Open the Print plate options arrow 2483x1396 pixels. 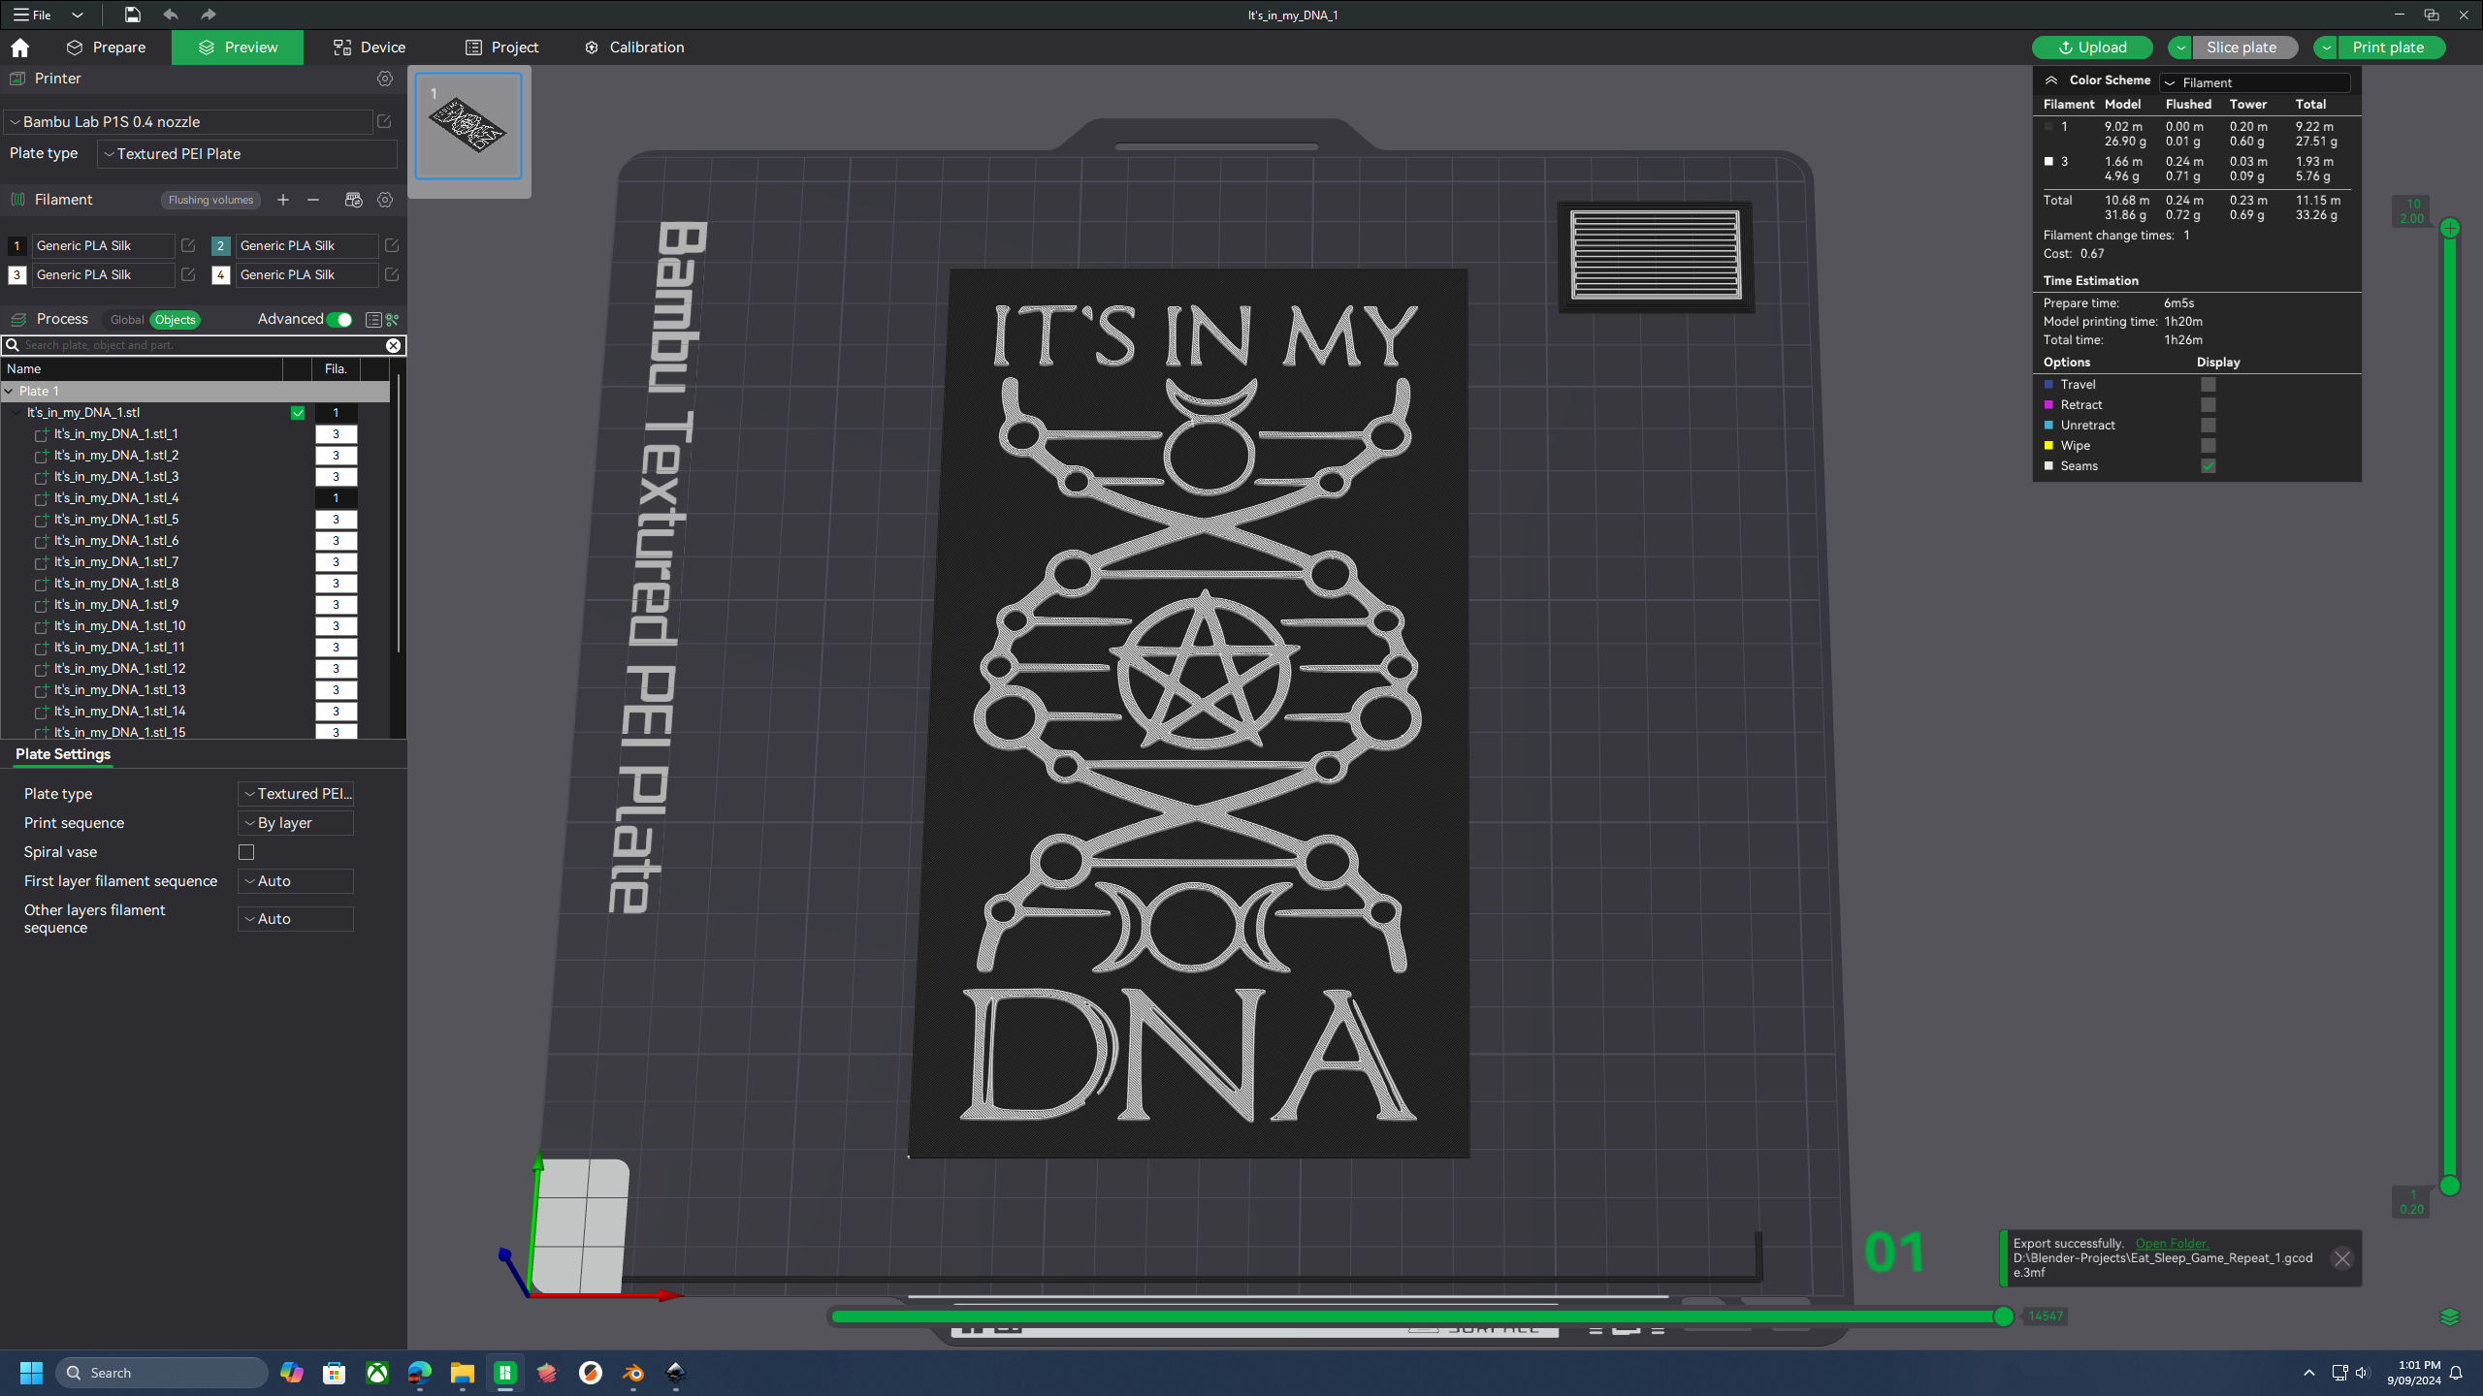tap(2326, 48)
